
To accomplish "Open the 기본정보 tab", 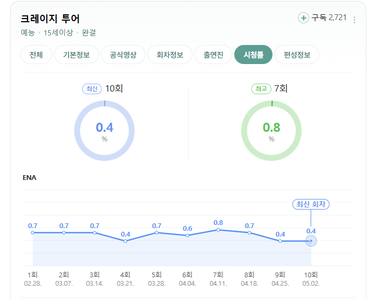I will tap(76, 55).
